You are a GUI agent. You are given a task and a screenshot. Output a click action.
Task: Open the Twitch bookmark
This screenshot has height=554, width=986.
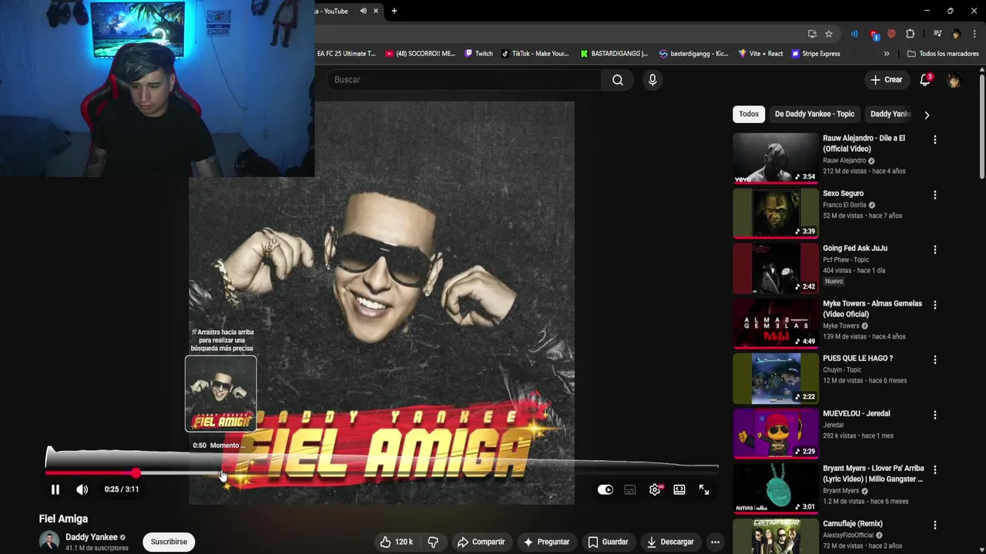[478, 54]
